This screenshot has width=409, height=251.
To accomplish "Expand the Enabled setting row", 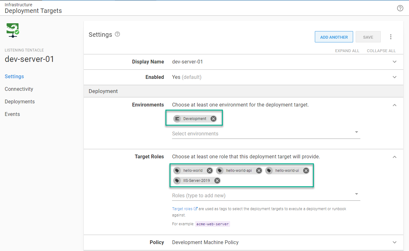I will [x=394, y=77].
